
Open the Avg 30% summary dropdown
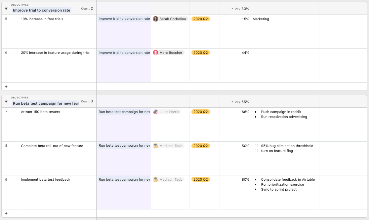240,9
